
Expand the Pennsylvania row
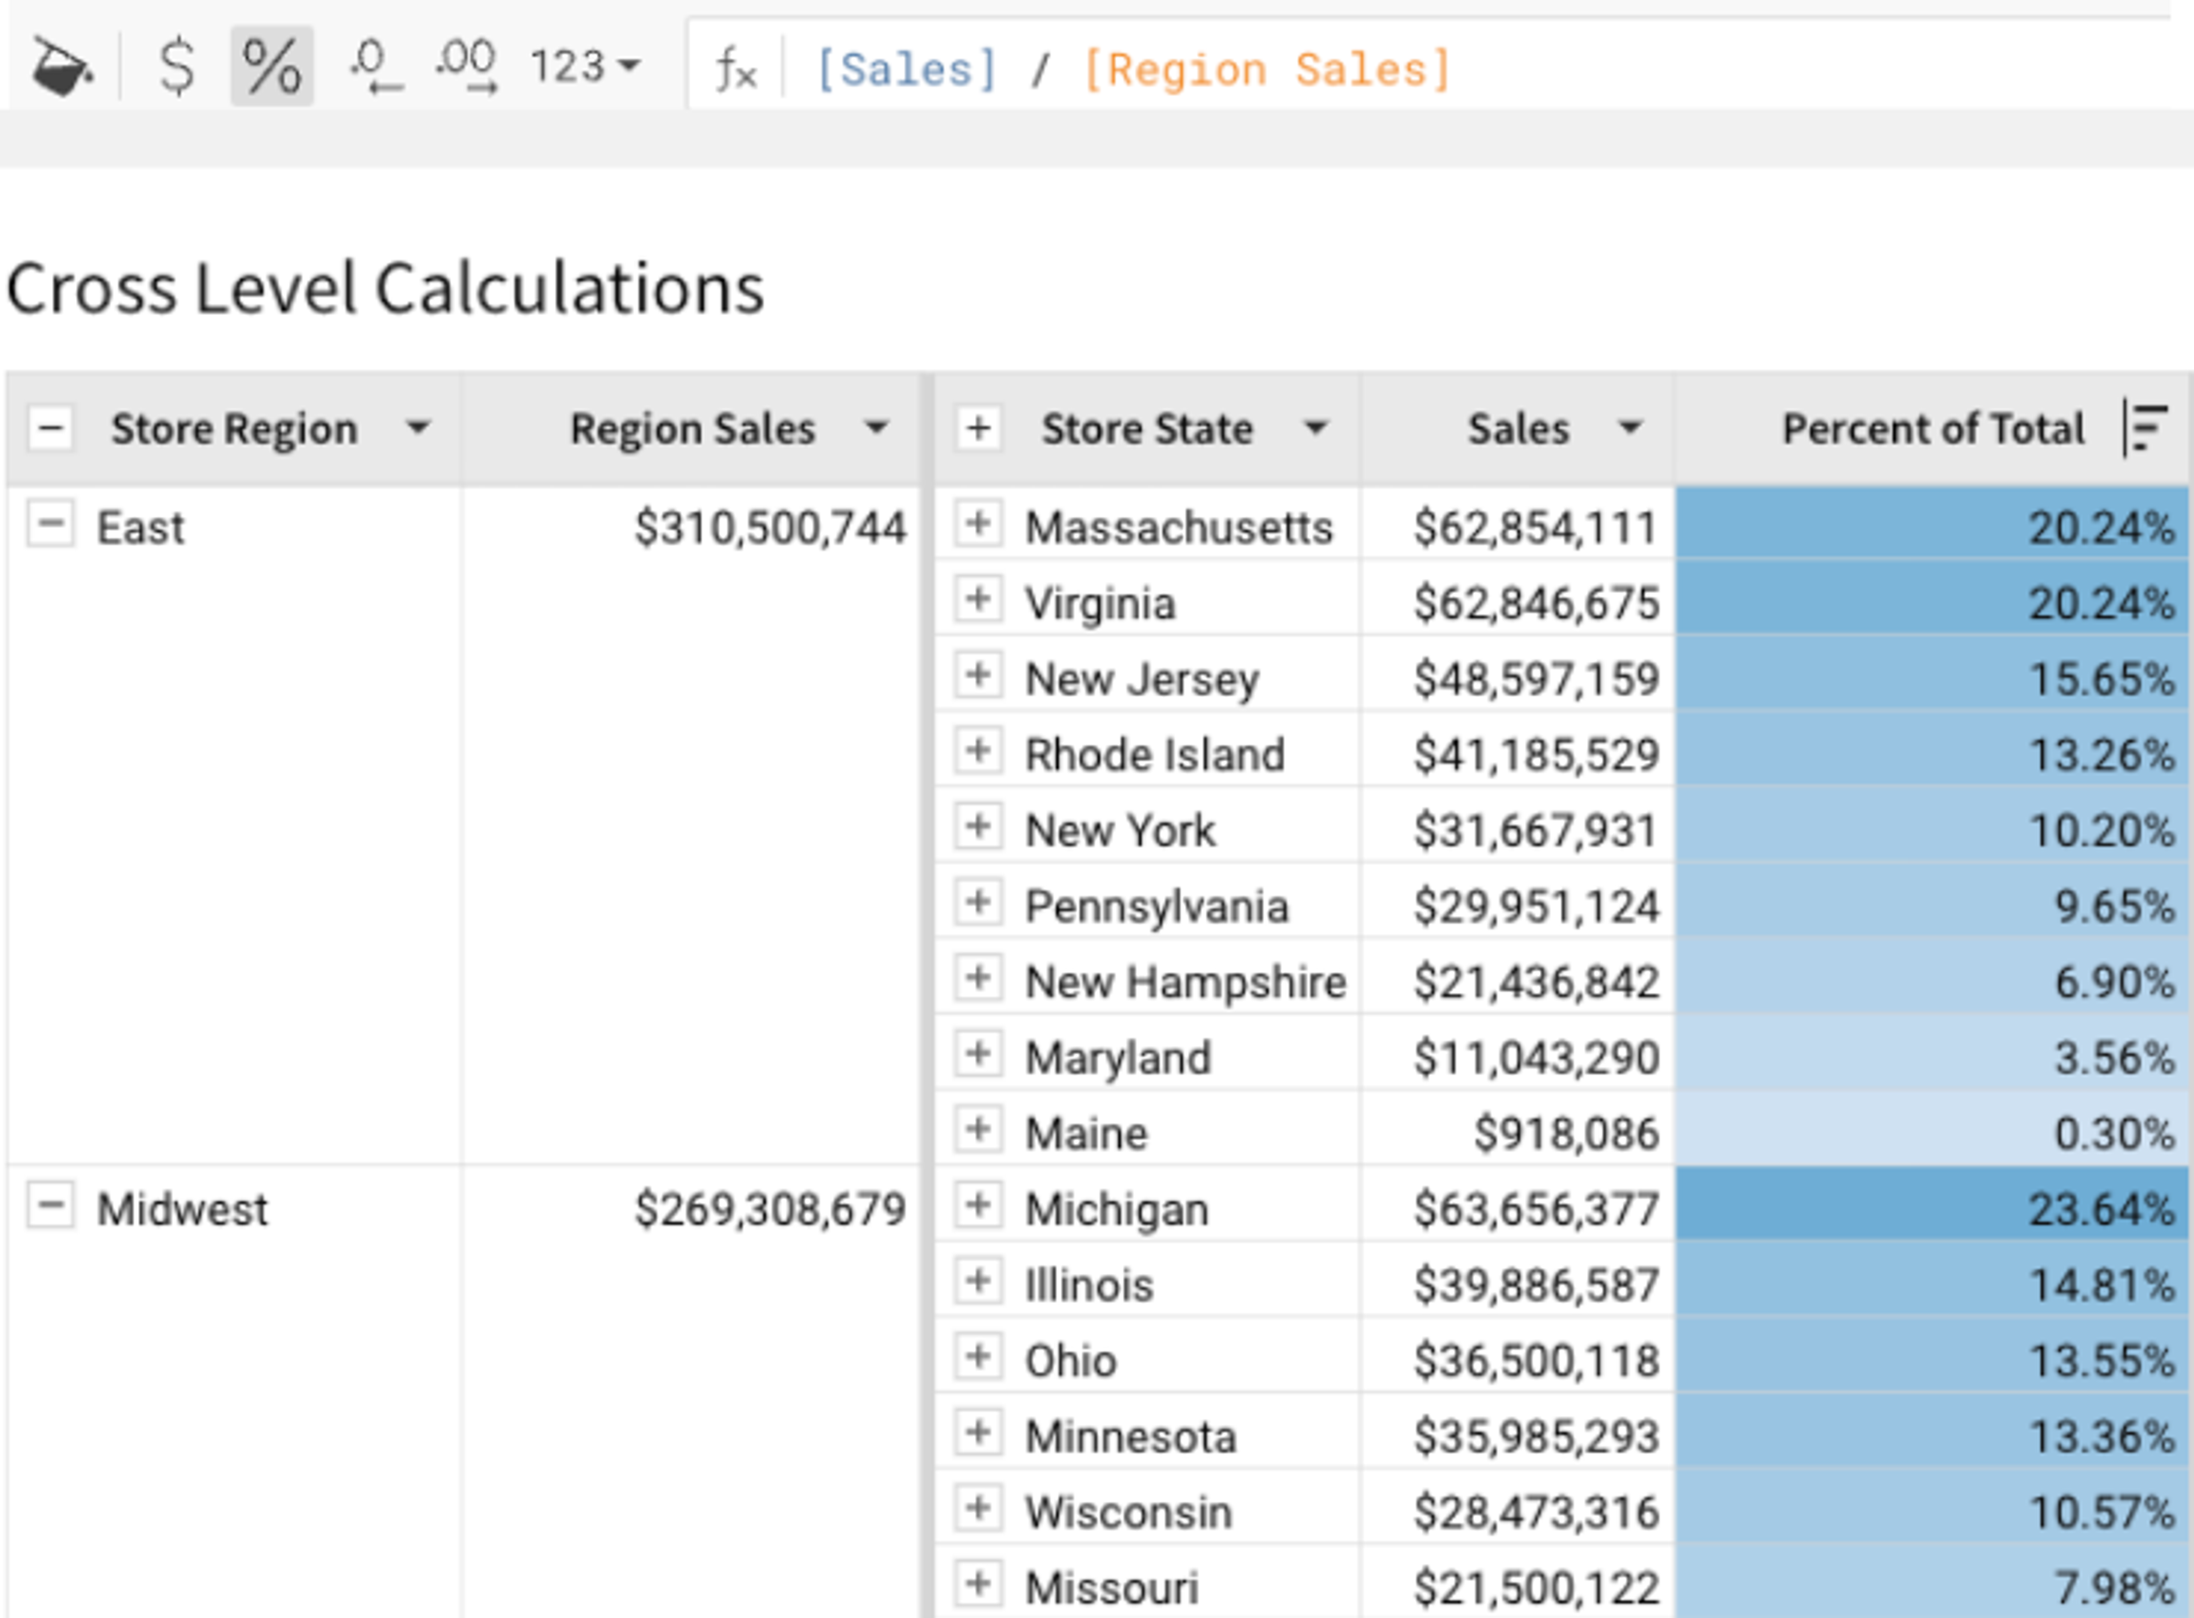pyautogui.click(x=978, y=902)
